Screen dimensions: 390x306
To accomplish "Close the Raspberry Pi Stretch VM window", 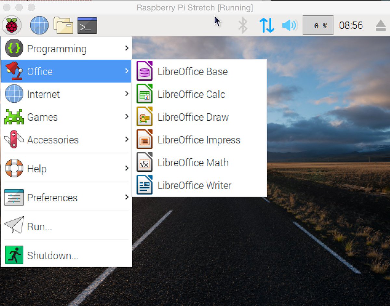I will click(x=6, y=7).
